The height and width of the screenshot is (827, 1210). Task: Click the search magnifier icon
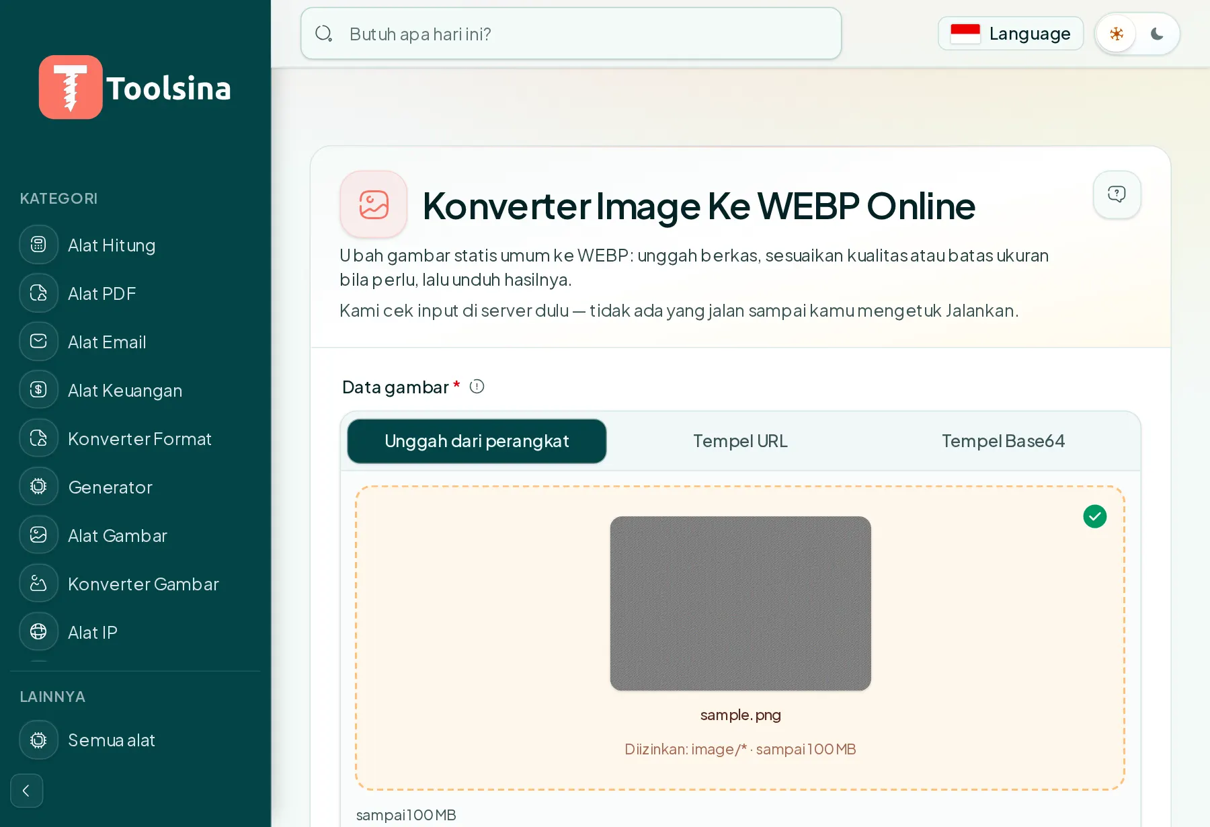324,34
